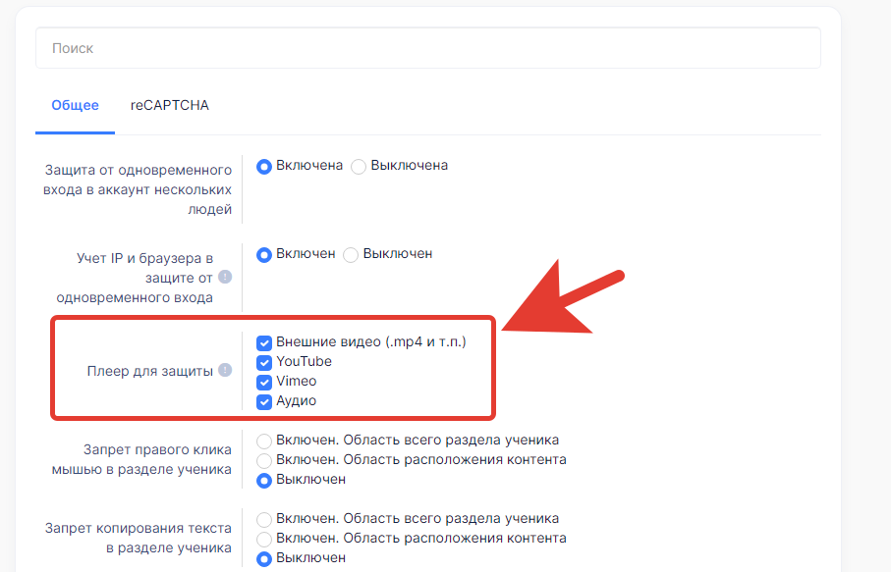Click label Учет IP и браузера в защите
This screenshot has height=572, width=891.
pos(135,278)
